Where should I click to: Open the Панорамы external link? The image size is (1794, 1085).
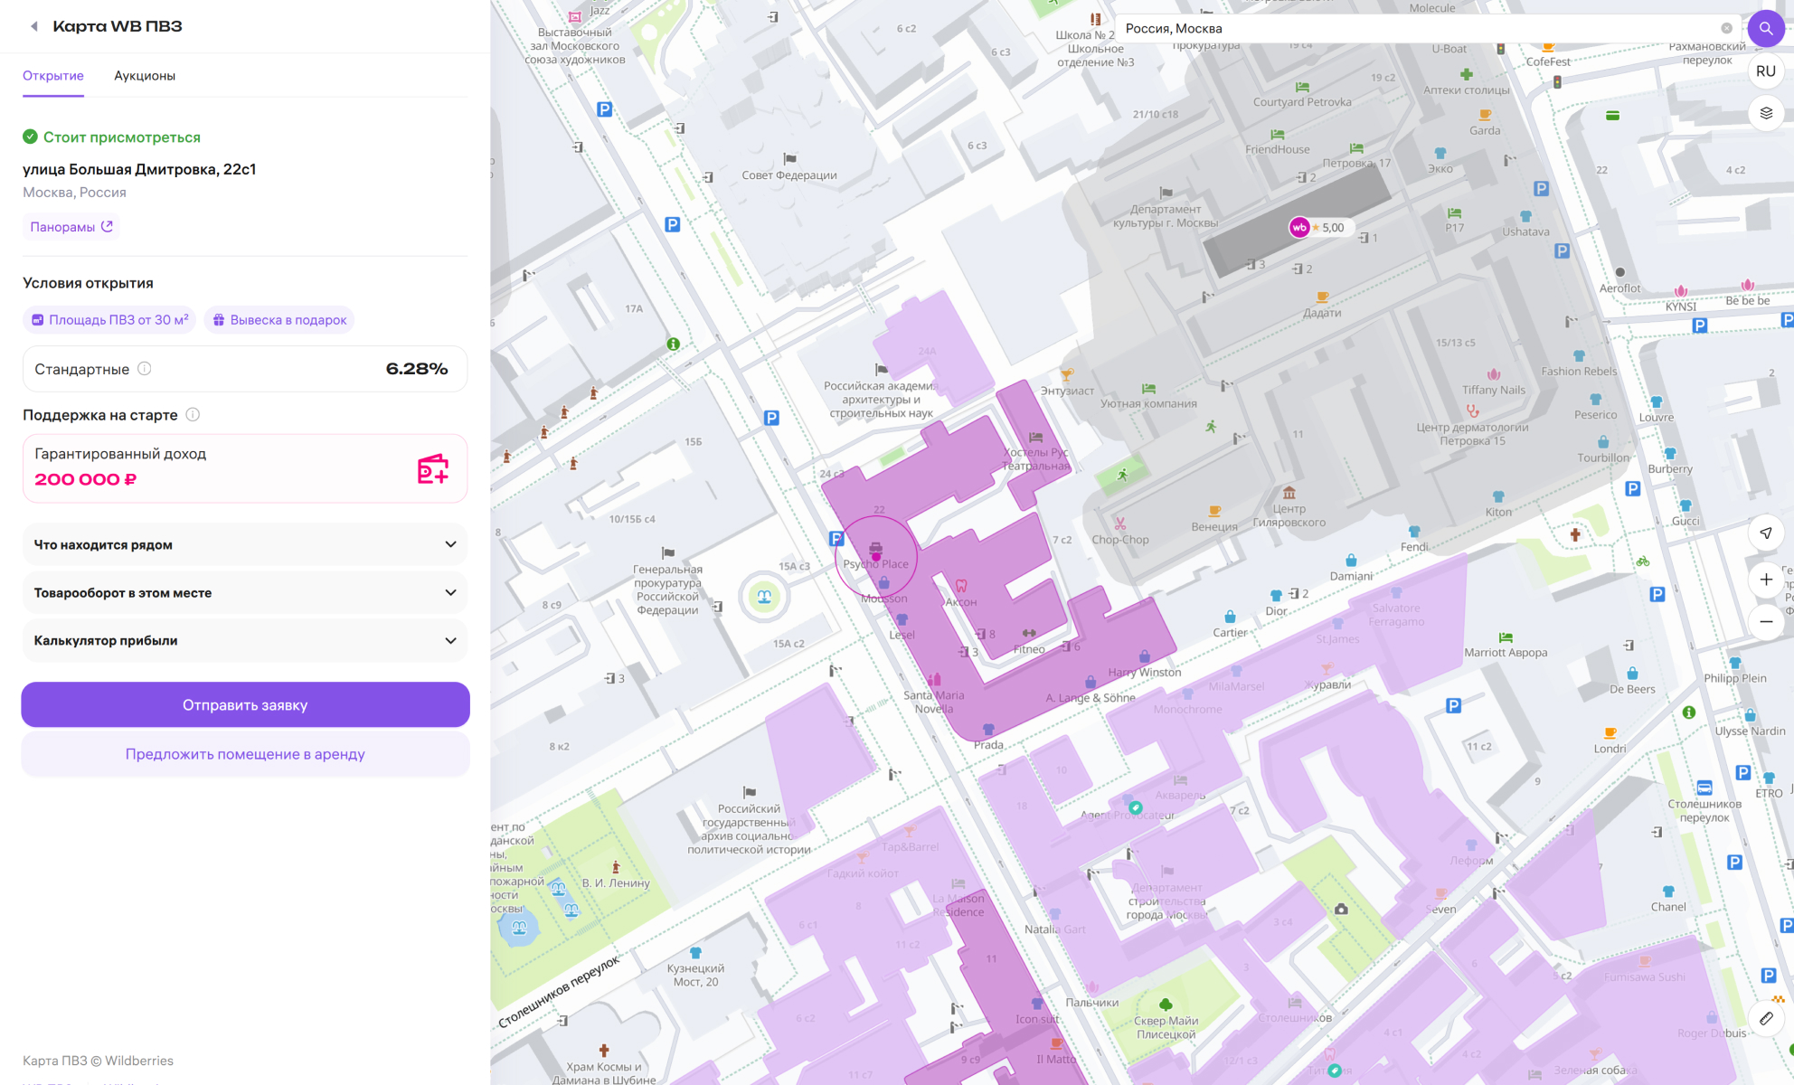[71, 227]
